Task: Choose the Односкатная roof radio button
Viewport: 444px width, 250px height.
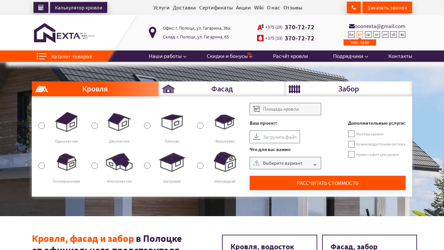Action: (42, 126)
